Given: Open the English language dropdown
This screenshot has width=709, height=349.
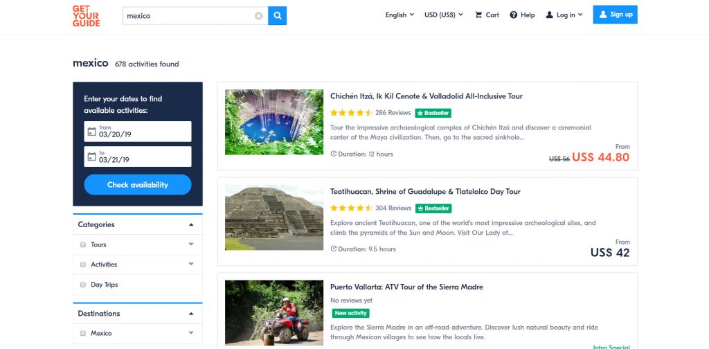Looking at the screenshot, I should tap(400, 15).
